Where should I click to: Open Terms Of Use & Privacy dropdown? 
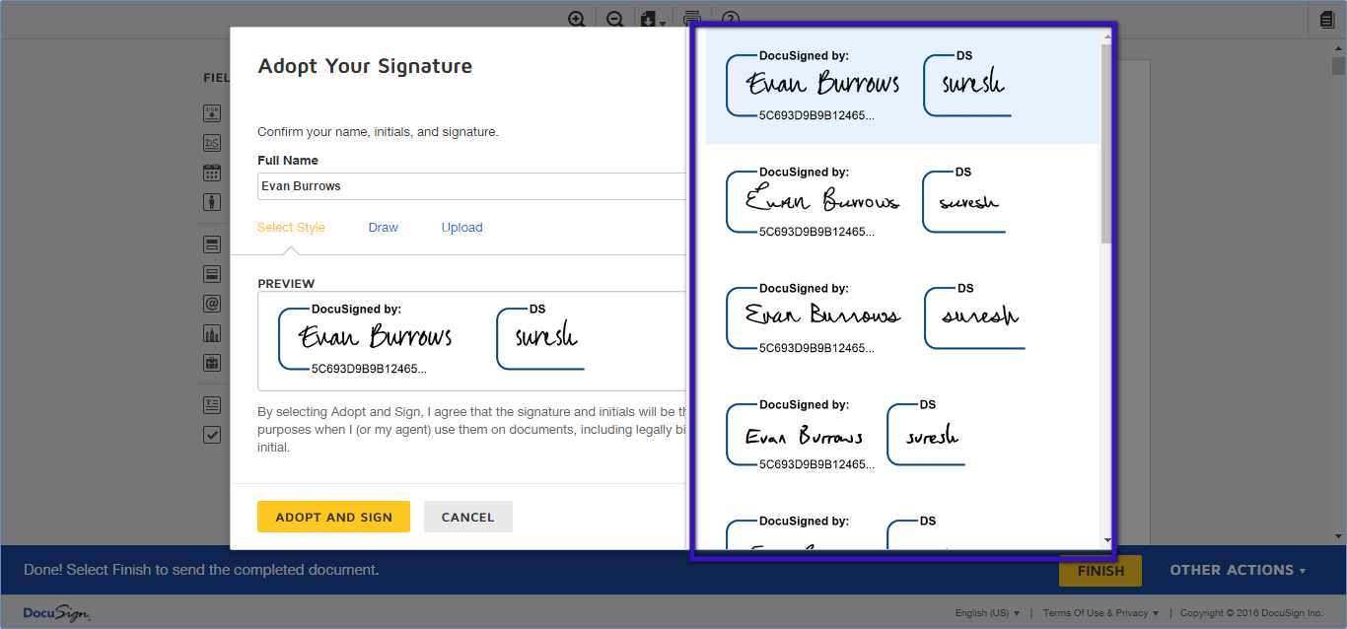click(1100, 613)
